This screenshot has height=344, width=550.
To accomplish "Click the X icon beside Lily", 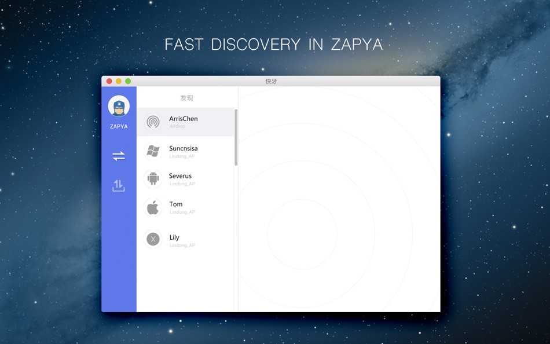I will [153, 239].
